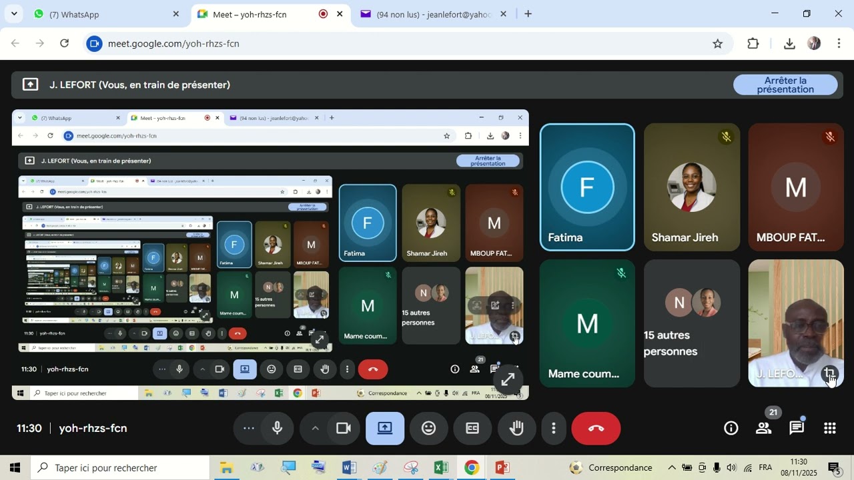Viewport: 854px width, 480px height.
Task: Click the presenting icon beside J. LEFORT banner
Action: (30, 85)
